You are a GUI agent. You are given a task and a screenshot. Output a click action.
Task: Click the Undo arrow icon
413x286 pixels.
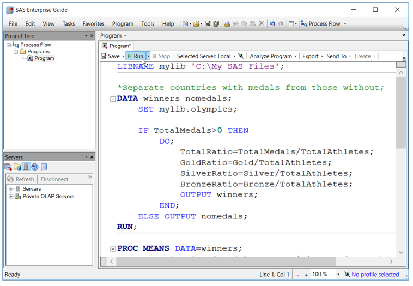tap(272, 24)
